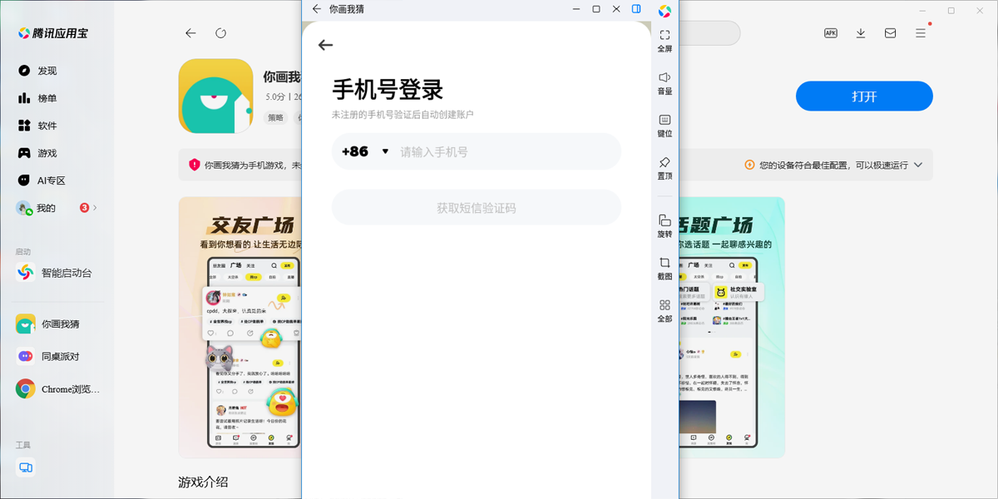Take a screenshot with 截图 tool

click(x=665, y=268)
